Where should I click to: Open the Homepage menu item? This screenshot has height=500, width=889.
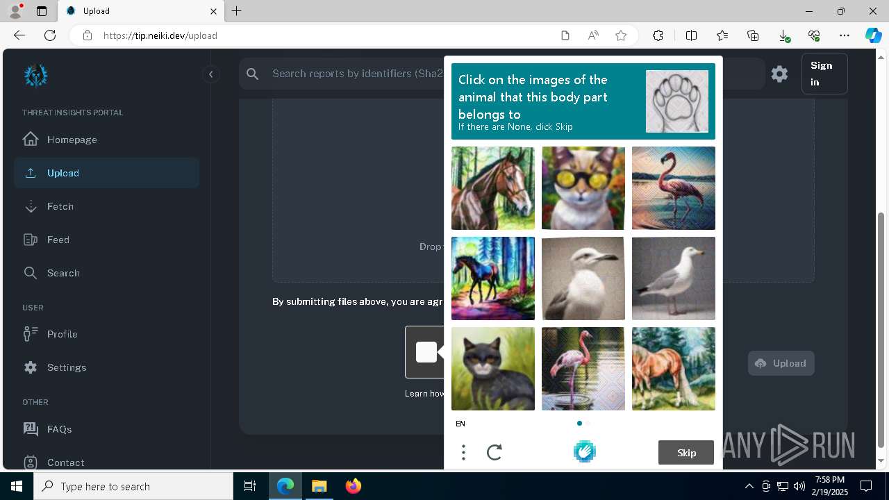(106, 140)
